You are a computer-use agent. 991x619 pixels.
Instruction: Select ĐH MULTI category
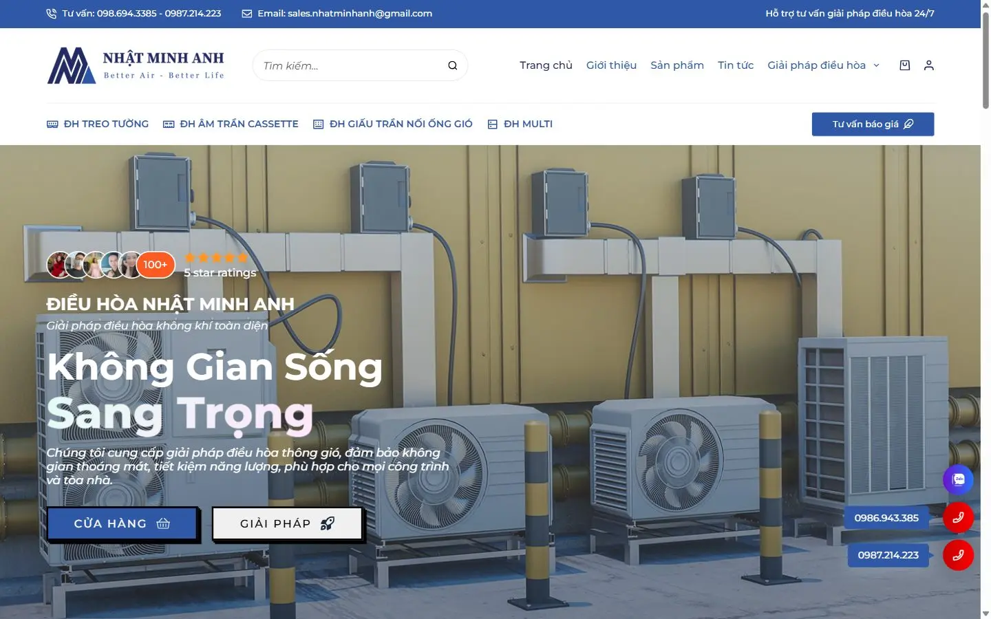[528, 124]
